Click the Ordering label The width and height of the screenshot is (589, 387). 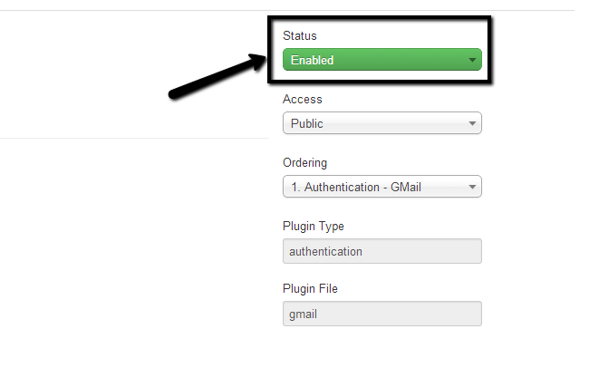click(x=305, y=162)
